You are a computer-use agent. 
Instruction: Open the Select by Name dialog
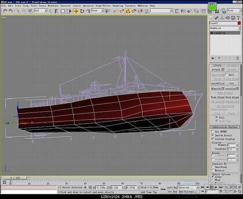[56, 11]
